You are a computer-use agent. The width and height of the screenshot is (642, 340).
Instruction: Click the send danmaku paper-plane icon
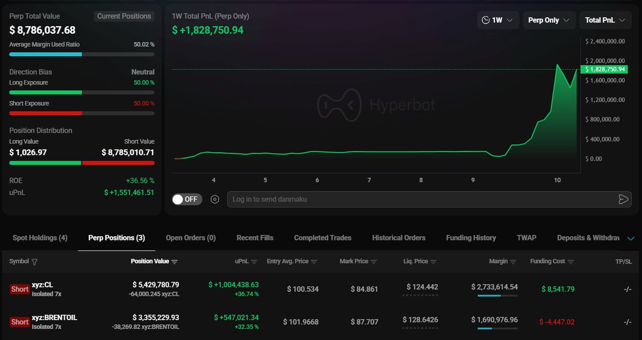pos(623,199)
